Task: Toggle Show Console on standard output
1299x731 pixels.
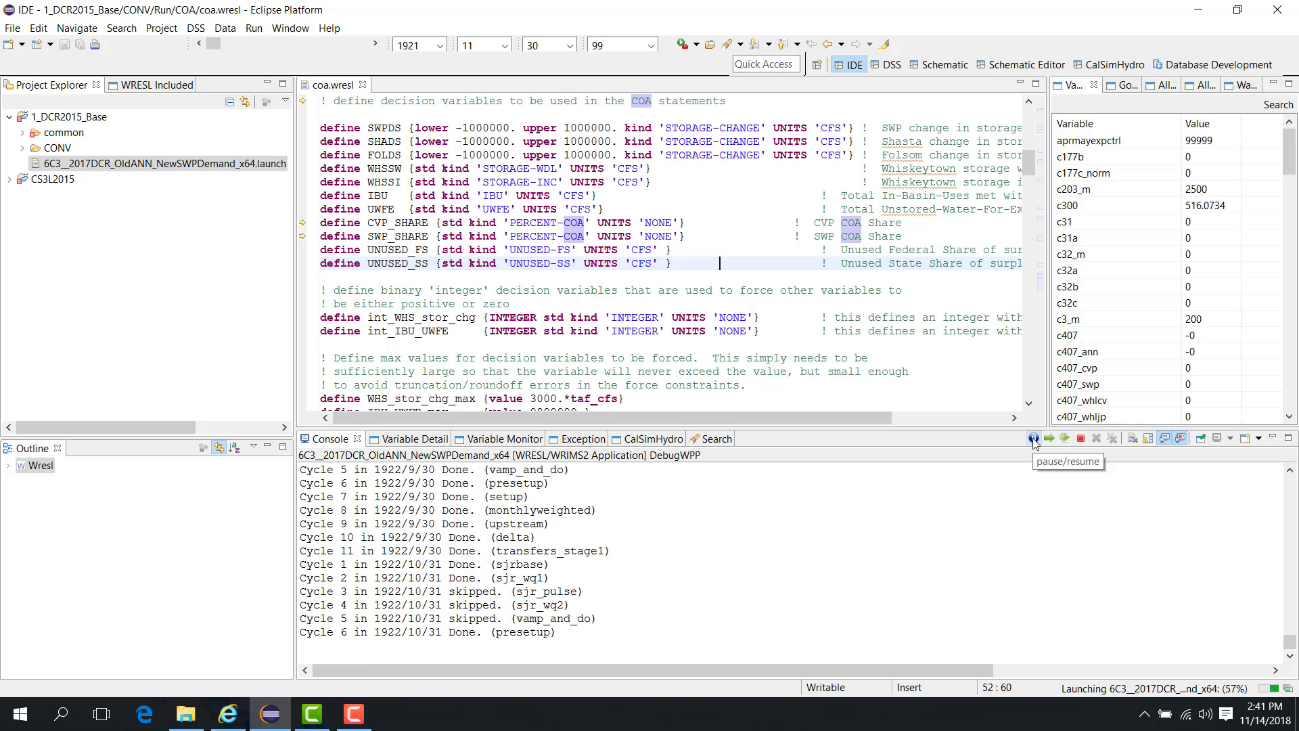Action: click(1164, 439)
